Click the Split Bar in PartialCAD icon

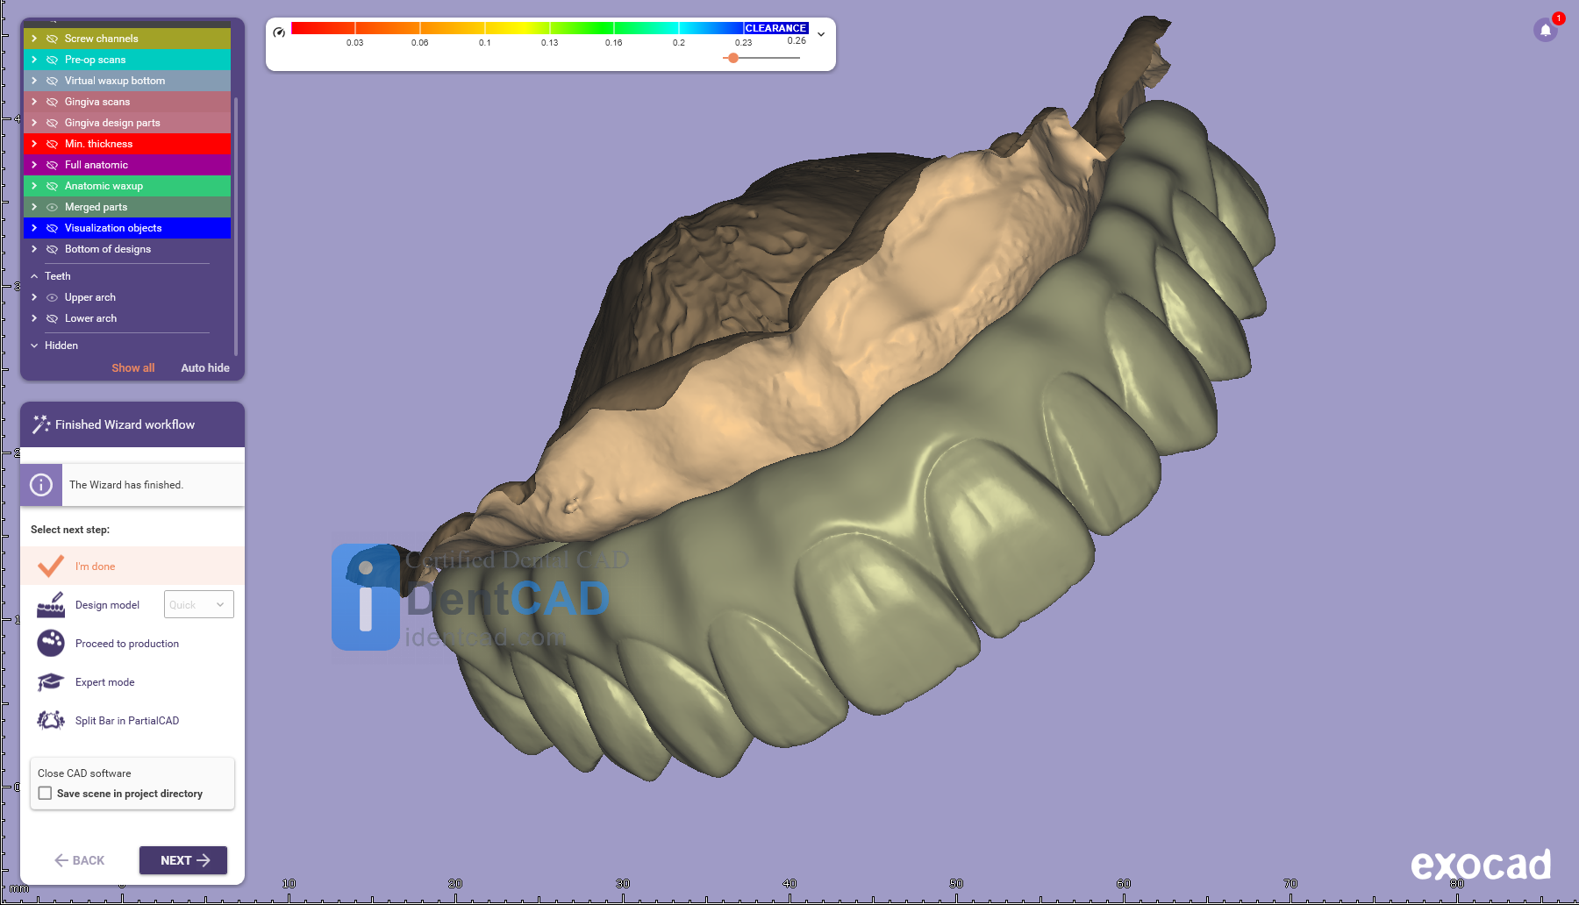pyautogui.click(x=51, y=721)
